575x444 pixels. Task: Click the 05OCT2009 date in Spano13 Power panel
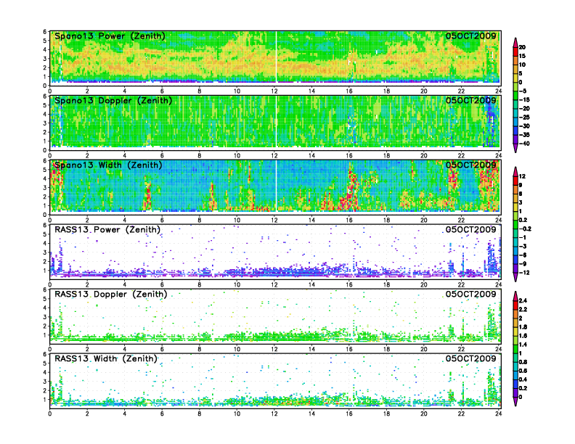(471, 36)
